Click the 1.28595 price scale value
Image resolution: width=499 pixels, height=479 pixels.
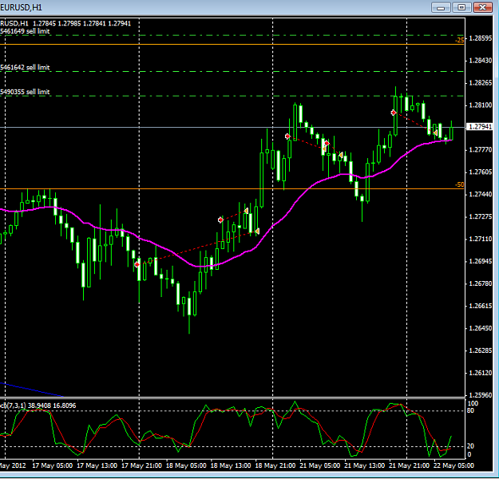pos(481,38)
